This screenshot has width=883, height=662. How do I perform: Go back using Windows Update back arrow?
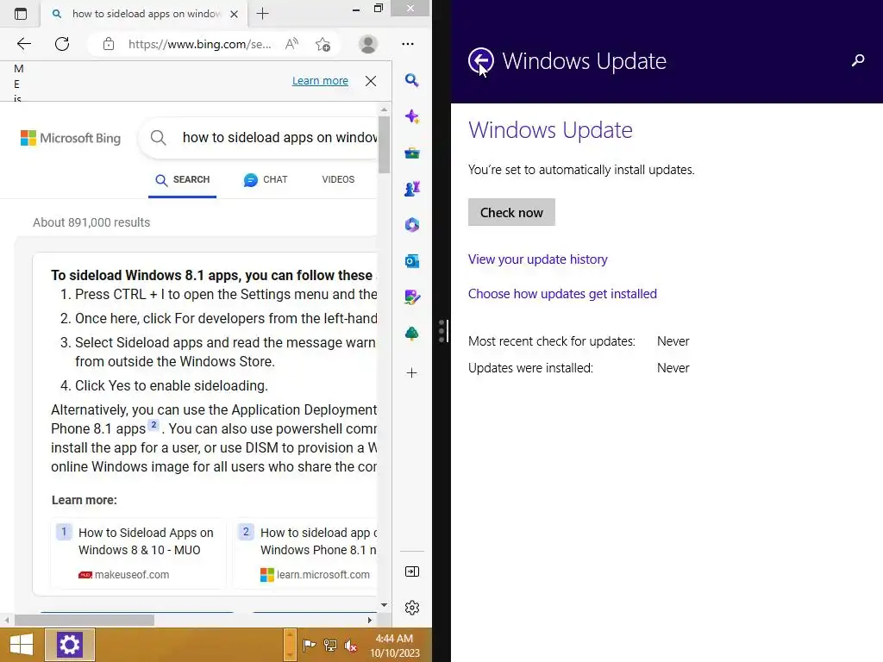480,61
